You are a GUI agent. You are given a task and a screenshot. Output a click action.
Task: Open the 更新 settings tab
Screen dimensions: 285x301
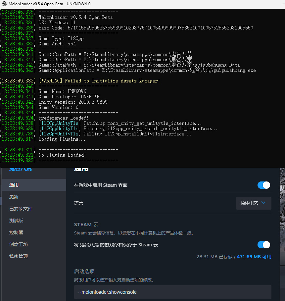click(x=34, y=197)
